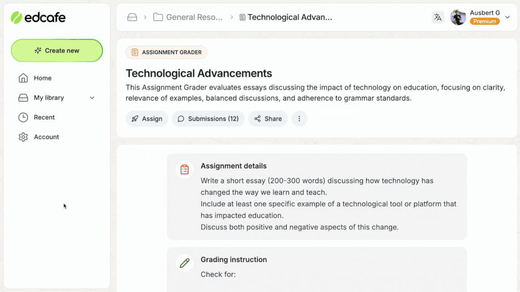The width and height of the screenshot is (520, 292).
Task: Click the Assign button
Action: (x=147, y=119)
